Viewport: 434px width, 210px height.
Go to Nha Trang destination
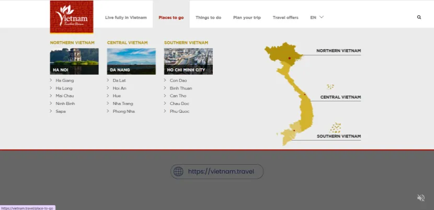[123, 103]
